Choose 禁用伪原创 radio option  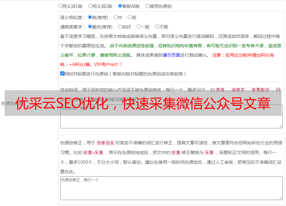coord(147,6)
